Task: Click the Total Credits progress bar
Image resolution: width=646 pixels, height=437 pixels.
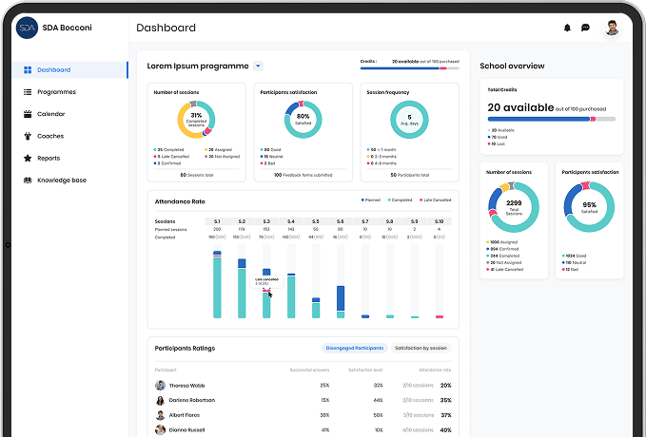Action: [x=551, y=119]
